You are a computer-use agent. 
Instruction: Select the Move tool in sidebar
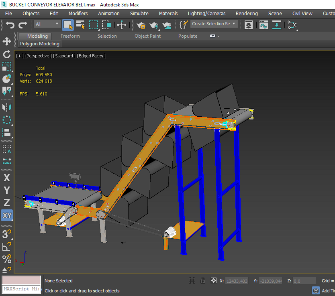(x=6, y=41)
